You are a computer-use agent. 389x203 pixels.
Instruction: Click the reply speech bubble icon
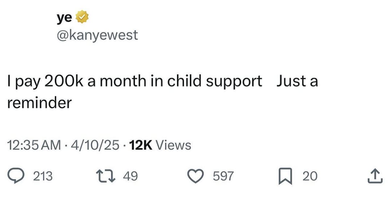16,176
